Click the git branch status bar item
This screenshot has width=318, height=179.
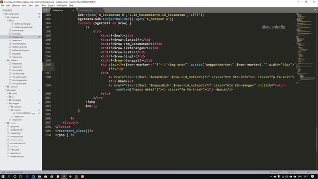(x=275, y=172)
